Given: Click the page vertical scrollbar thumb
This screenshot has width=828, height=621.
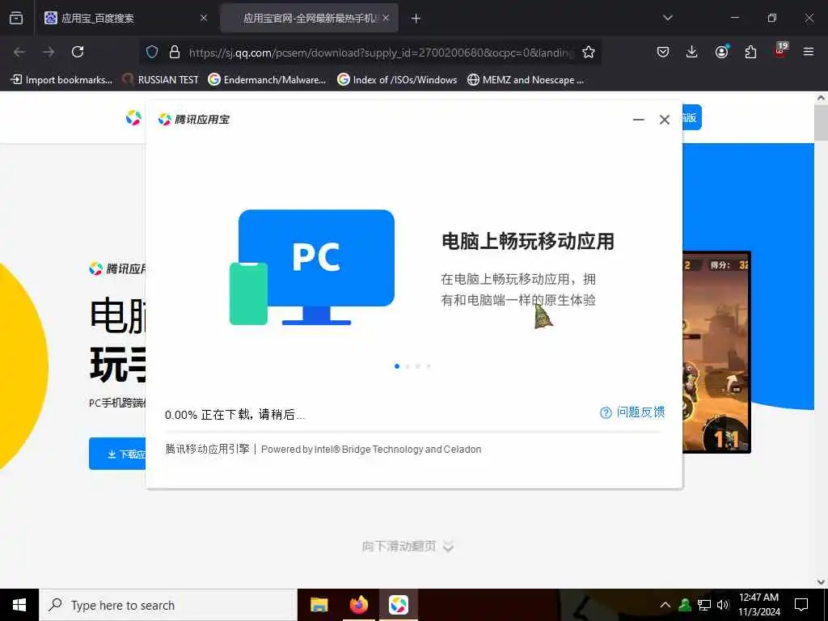Looking at the screenshot, I should point(822,123).
